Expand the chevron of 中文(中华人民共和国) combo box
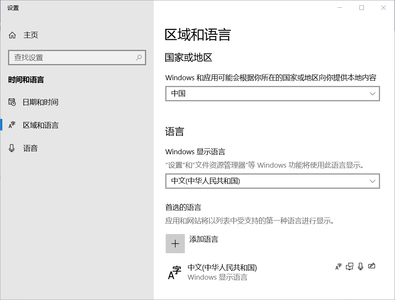This screenshot has width=395, height=300. [x=372, y=181]
